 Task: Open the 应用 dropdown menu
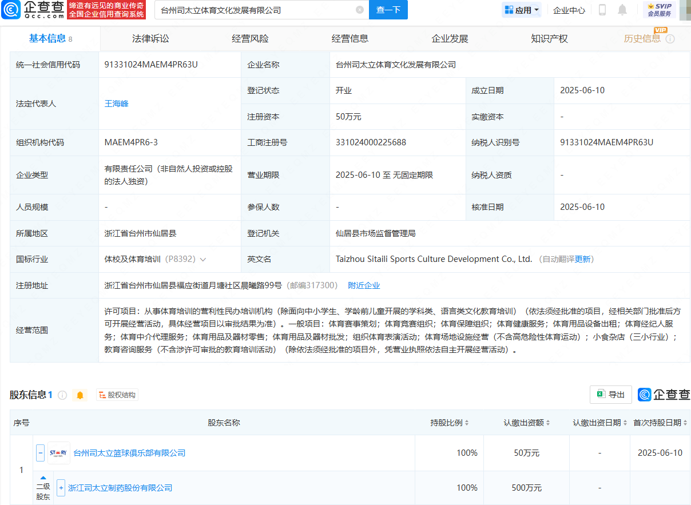pos(522,10)
